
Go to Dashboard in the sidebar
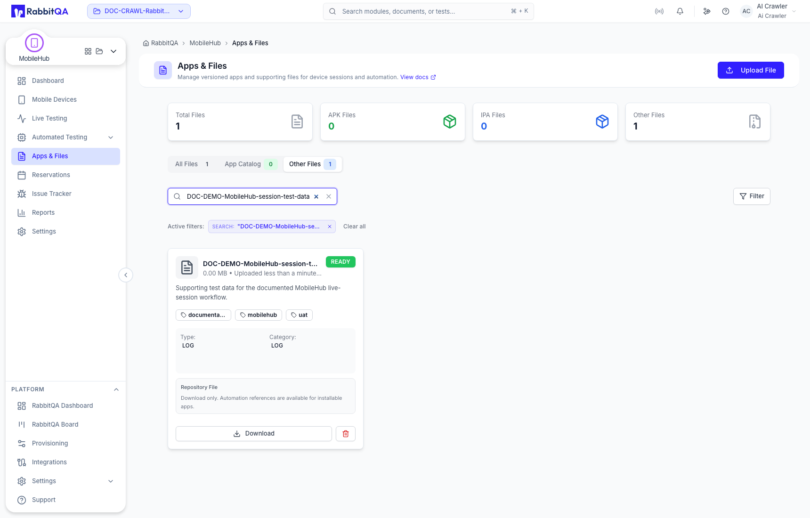pos(65,81)
